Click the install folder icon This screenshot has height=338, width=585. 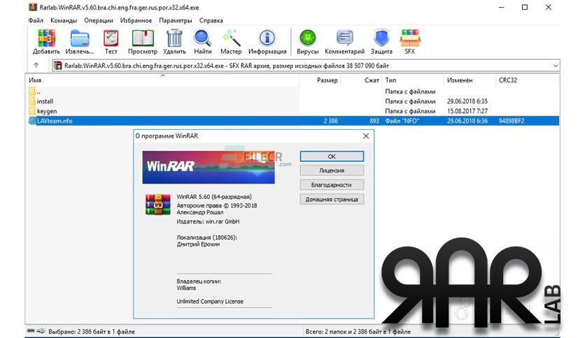[x=32, y=101]
